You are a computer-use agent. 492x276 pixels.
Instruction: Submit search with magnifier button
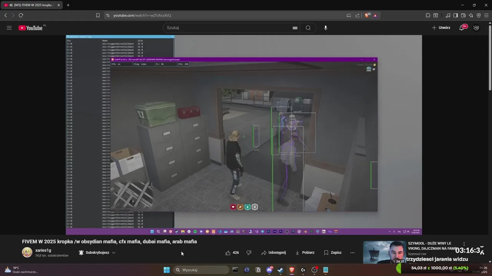tap(308, 28)
